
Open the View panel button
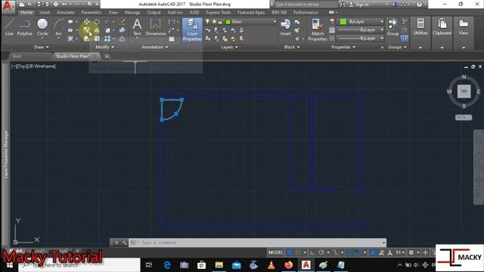(464, 27)
